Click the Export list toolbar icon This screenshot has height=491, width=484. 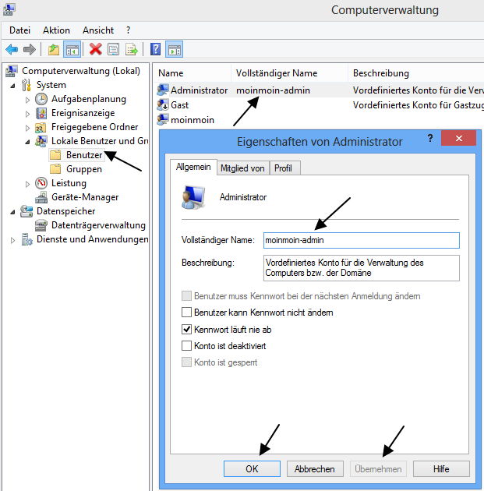pyautogui.click(x=132, y=49)
